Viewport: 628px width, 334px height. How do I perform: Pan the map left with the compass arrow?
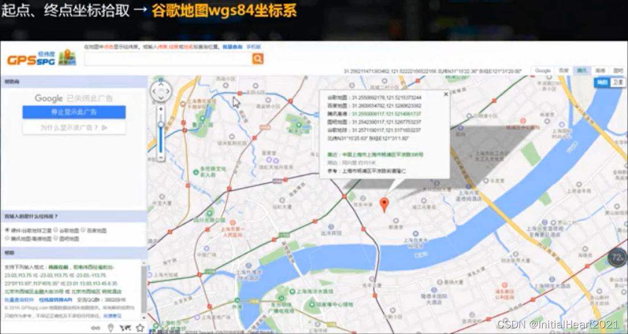154,91
